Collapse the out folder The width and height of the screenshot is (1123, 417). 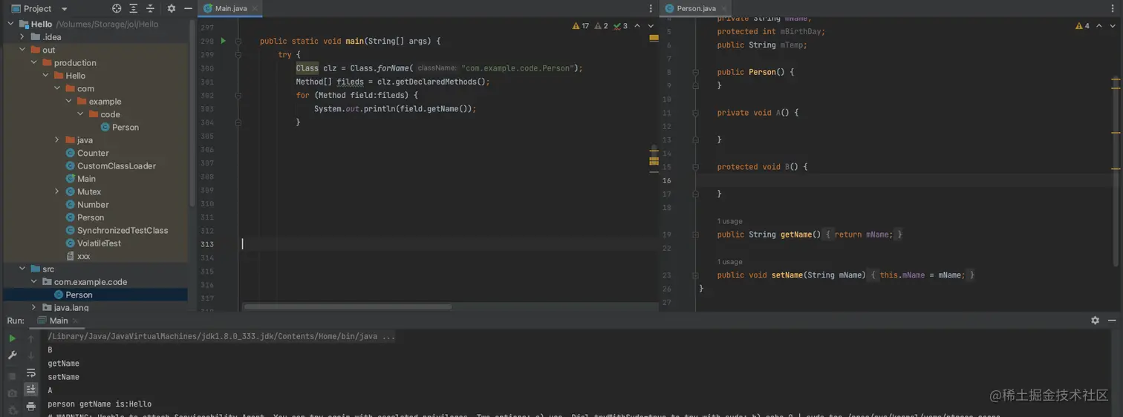click(x=22, y=50)
